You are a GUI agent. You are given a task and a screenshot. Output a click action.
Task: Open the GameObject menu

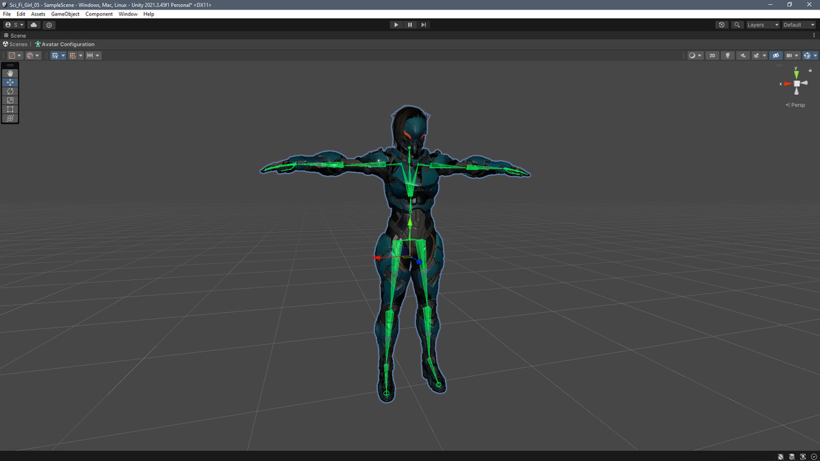pos(65,14)
